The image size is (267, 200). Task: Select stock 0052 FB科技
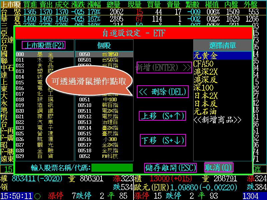103,156
